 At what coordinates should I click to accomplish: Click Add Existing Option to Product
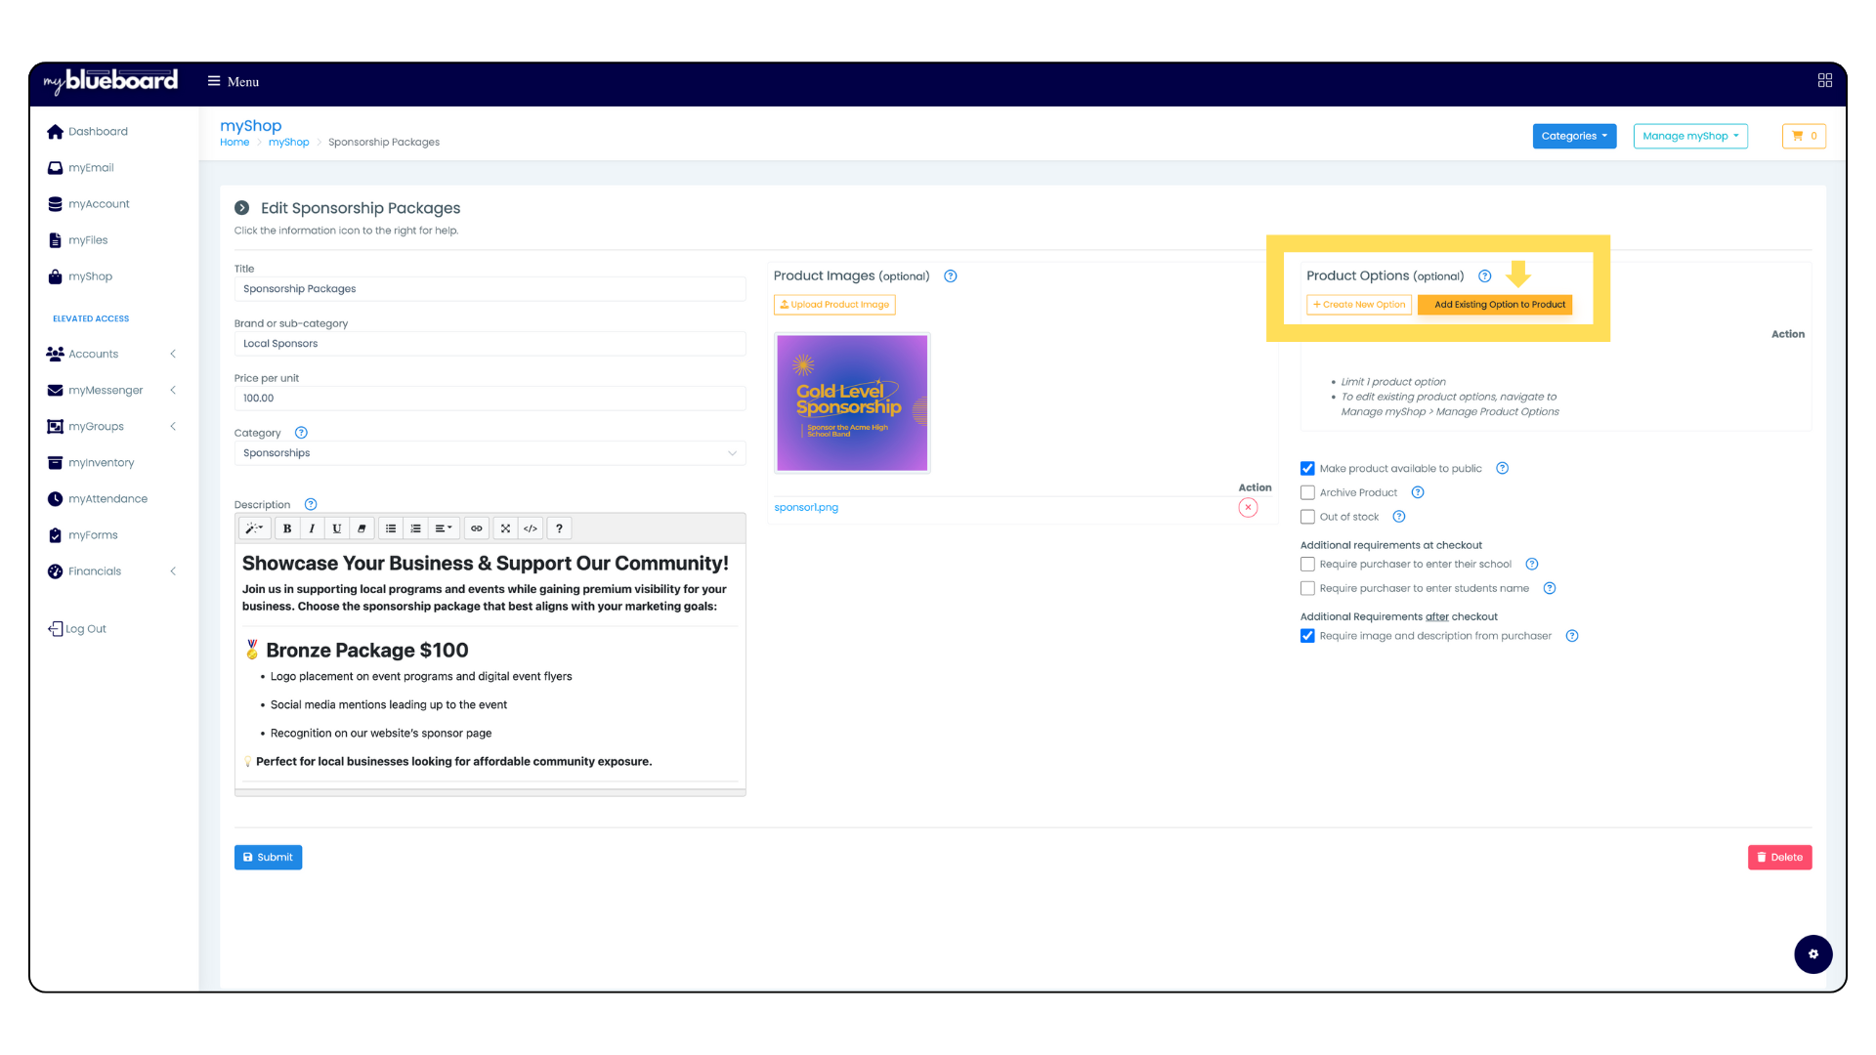[x=1499, y=305]
